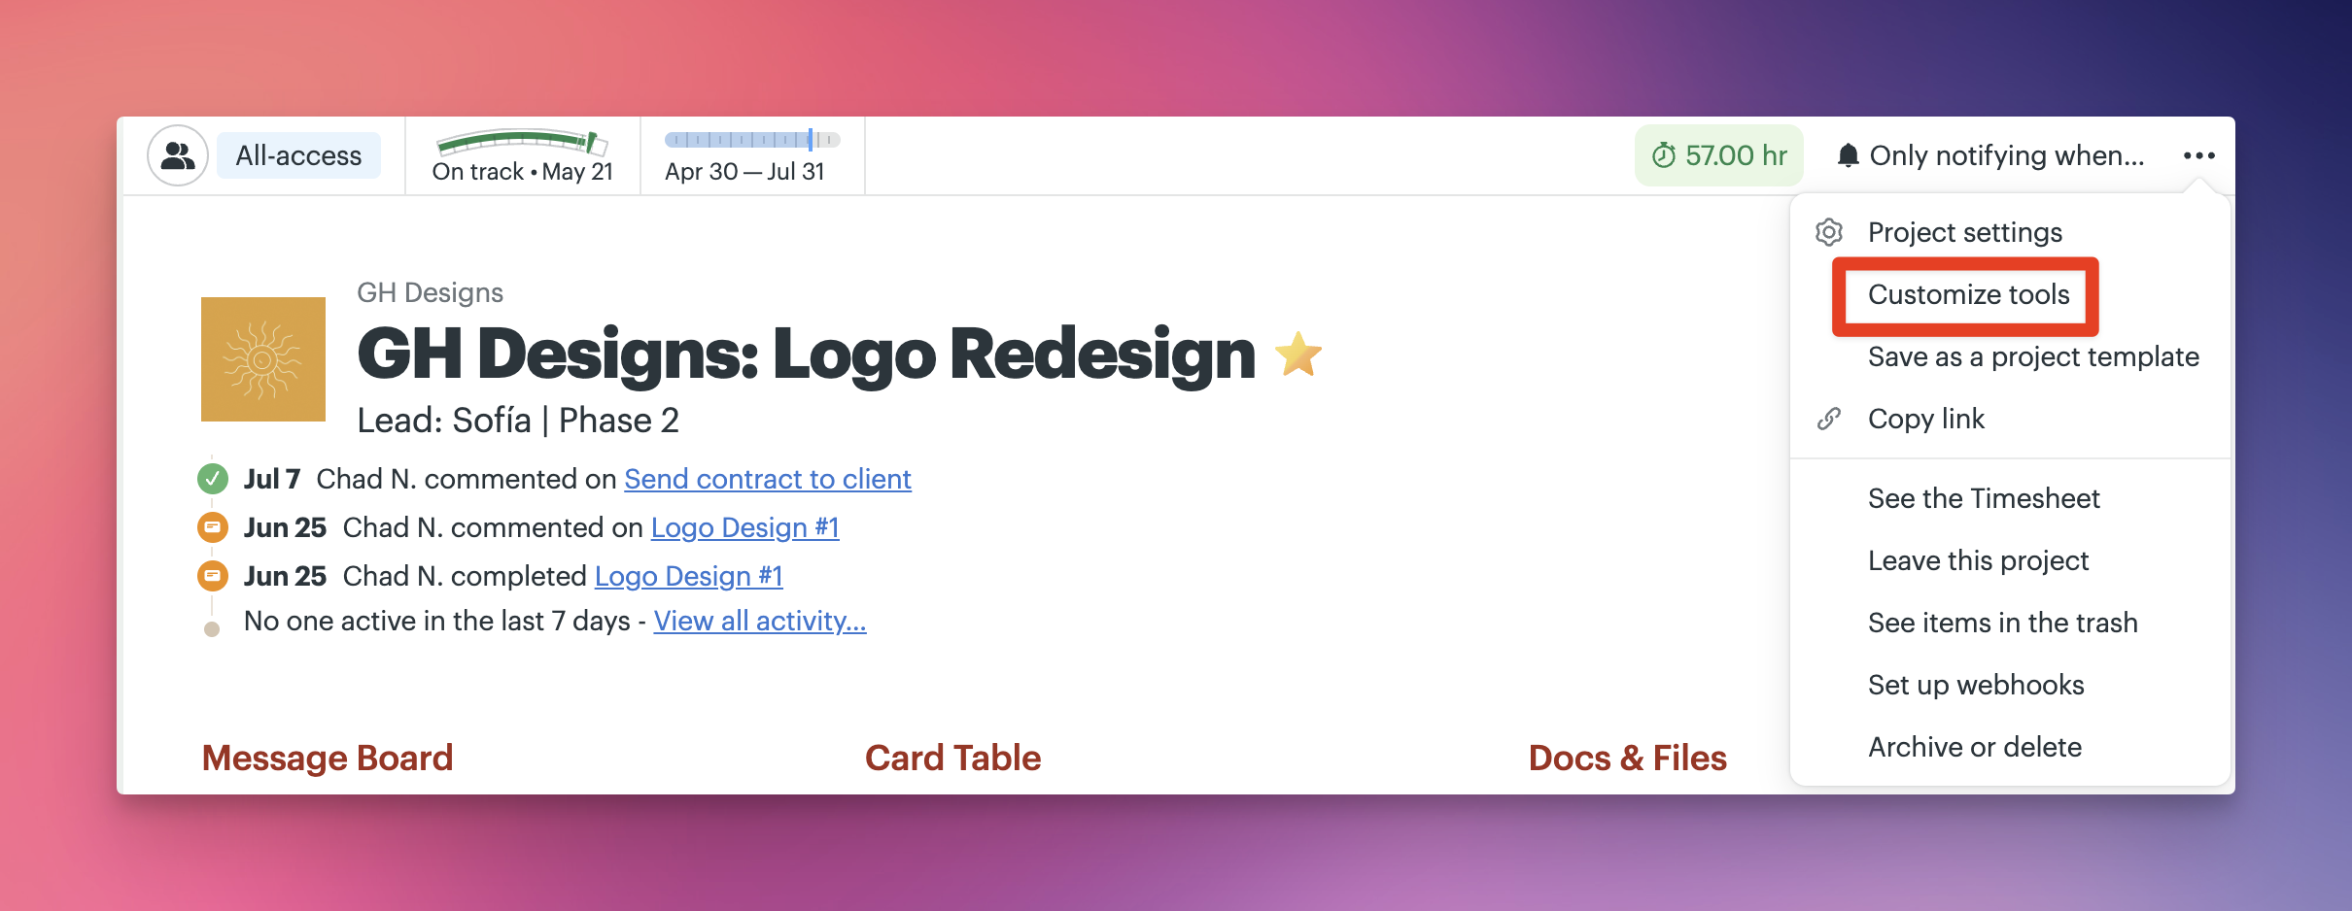This screenshot has height=911, width=2352.
Task: Open Send contract to client link
Action: [x=768, y=479]
